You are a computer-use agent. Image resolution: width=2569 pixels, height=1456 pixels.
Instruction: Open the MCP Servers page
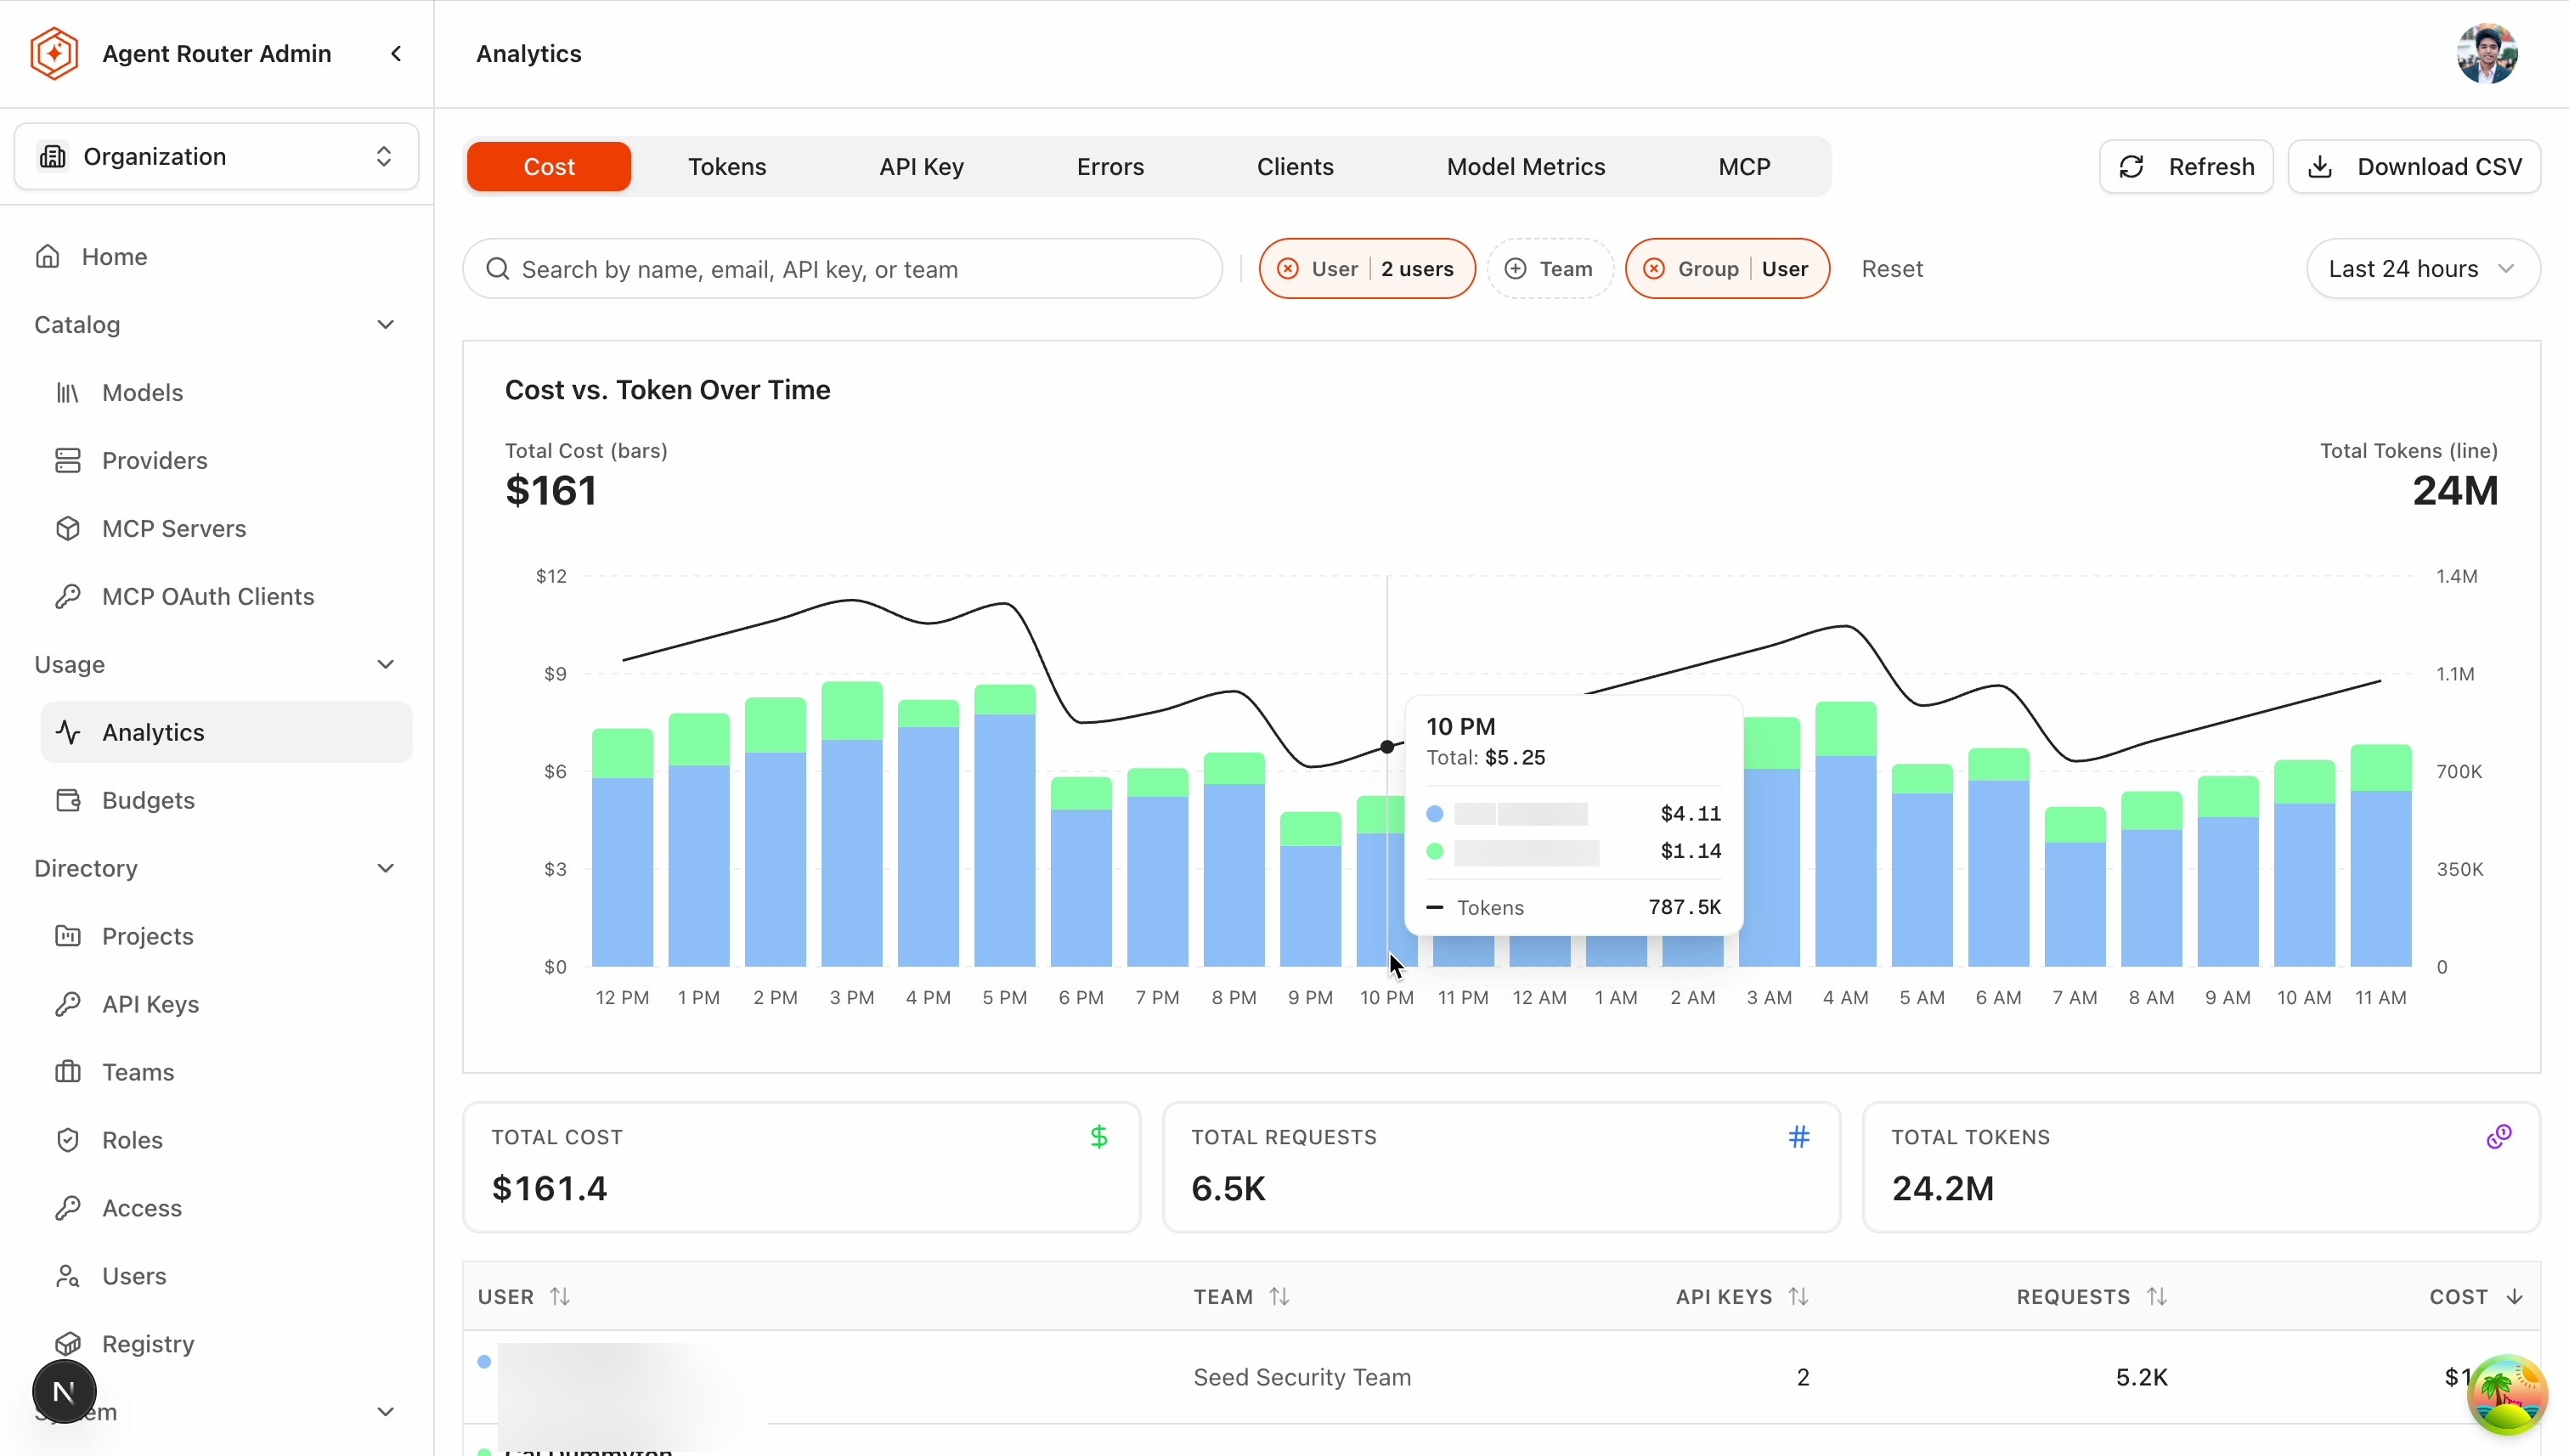coord(226,529)
